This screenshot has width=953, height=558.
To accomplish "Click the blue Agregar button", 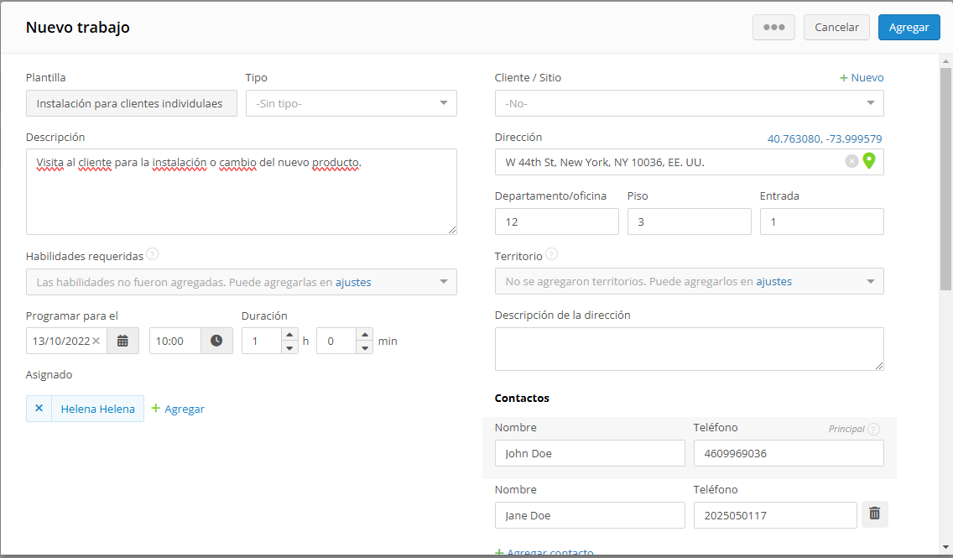I will click(x=909, y=28).
